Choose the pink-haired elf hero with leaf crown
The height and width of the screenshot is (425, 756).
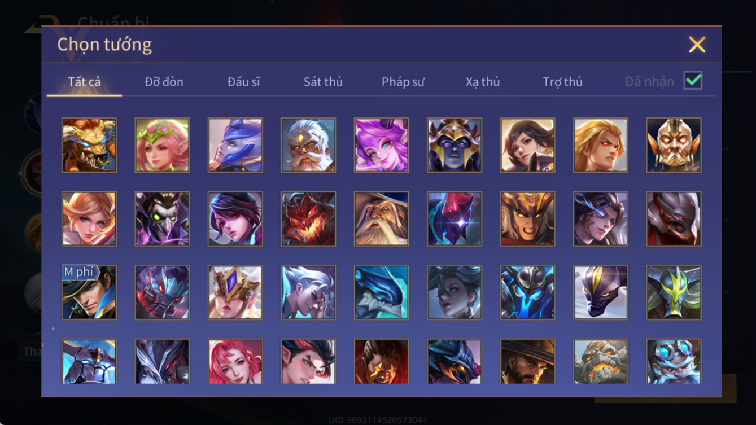coord(162,145)
